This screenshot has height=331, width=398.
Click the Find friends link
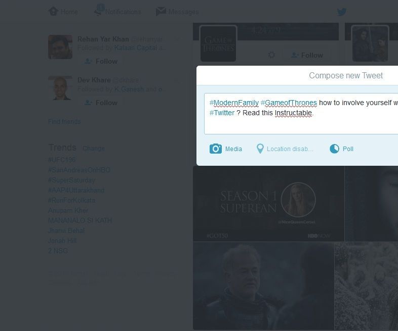64,122
